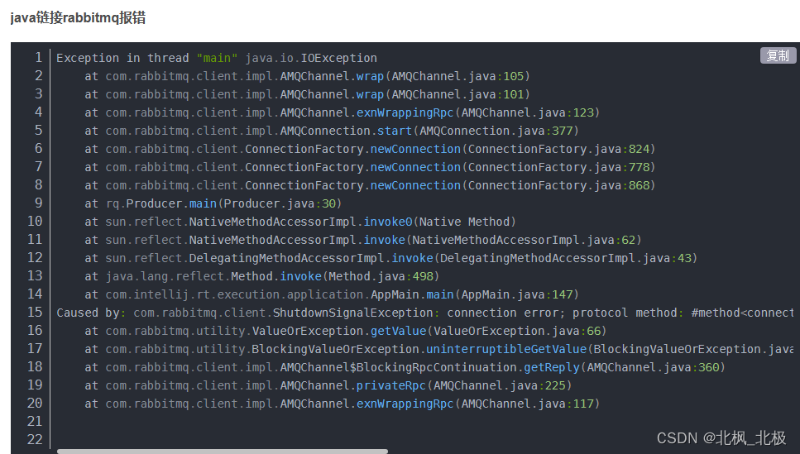Click the 复制 copy button
Screen dimensions: 800x454
pyautogui.click(x=778, y=55)
